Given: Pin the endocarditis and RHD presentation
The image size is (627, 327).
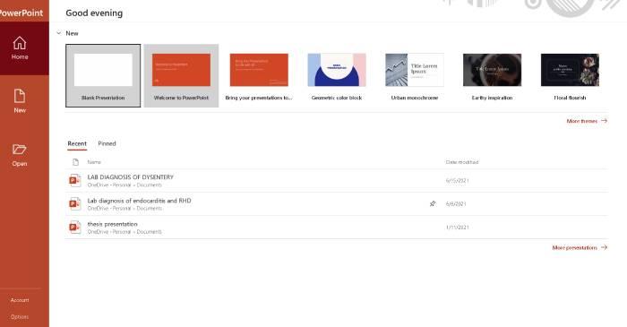Looking at the screenshot, I should (x=433, y=204).
